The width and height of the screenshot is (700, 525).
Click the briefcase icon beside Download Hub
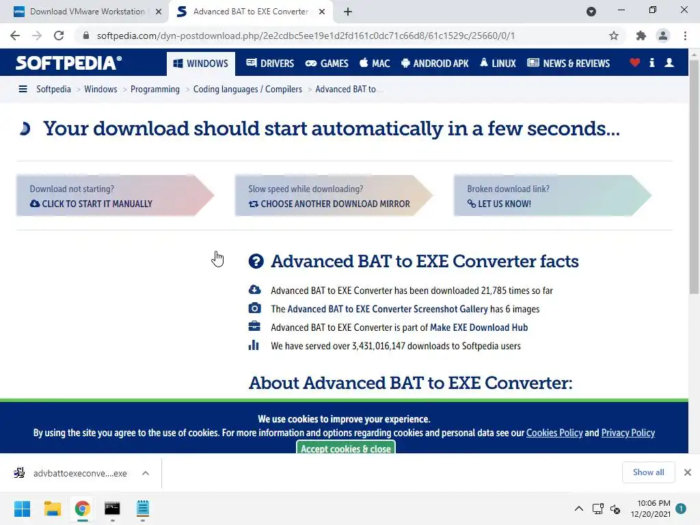(x=254, y=326)
